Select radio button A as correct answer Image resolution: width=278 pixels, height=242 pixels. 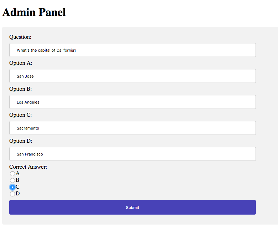(12, 174)
